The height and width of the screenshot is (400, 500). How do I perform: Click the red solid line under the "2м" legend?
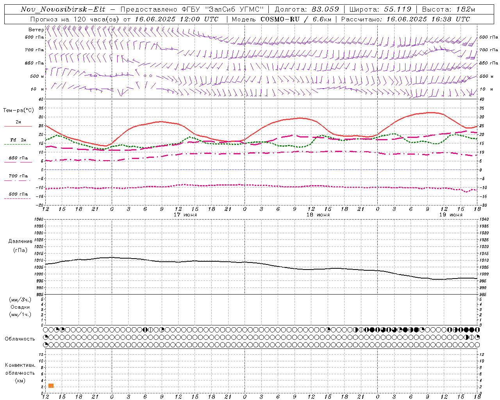(x=18, y=126)
